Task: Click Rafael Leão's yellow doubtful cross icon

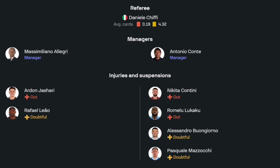Action: (x=27, y=117)
